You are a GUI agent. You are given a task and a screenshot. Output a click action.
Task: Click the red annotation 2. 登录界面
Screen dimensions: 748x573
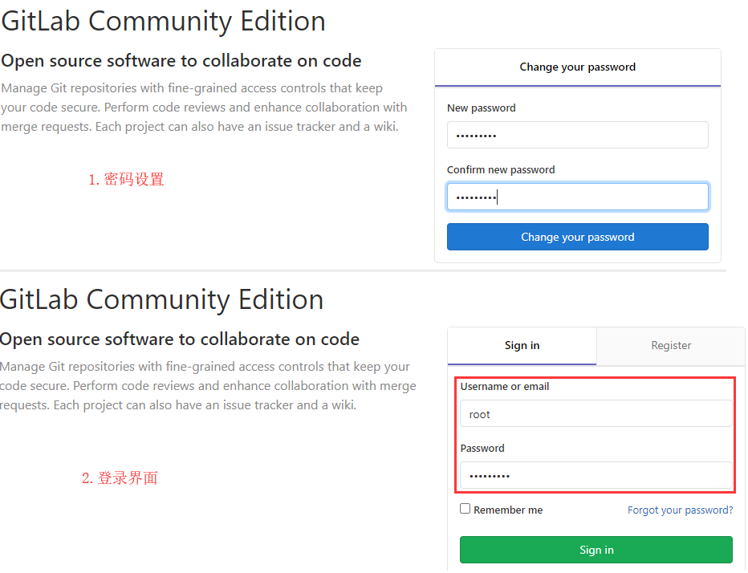[120, 478]
